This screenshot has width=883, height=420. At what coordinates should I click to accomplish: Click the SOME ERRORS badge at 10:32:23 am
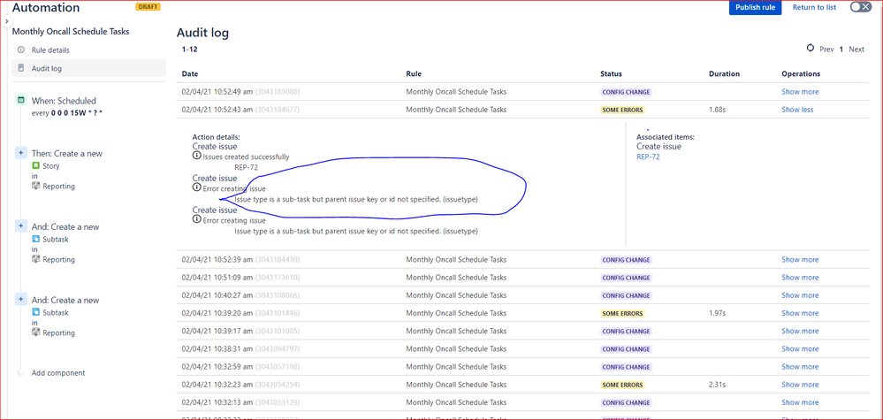click(x=622, y=385)
